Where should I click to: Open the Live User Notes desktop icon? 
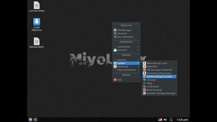(37, 6)
